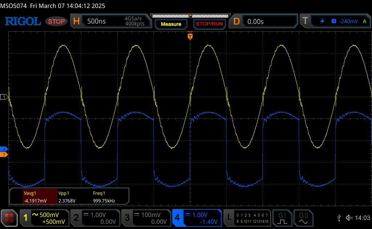Viewport: 372px width, 229px height.
Task: Click the orange trigger position marker at top
Action: pyautogui.click(x=190, y=36)
